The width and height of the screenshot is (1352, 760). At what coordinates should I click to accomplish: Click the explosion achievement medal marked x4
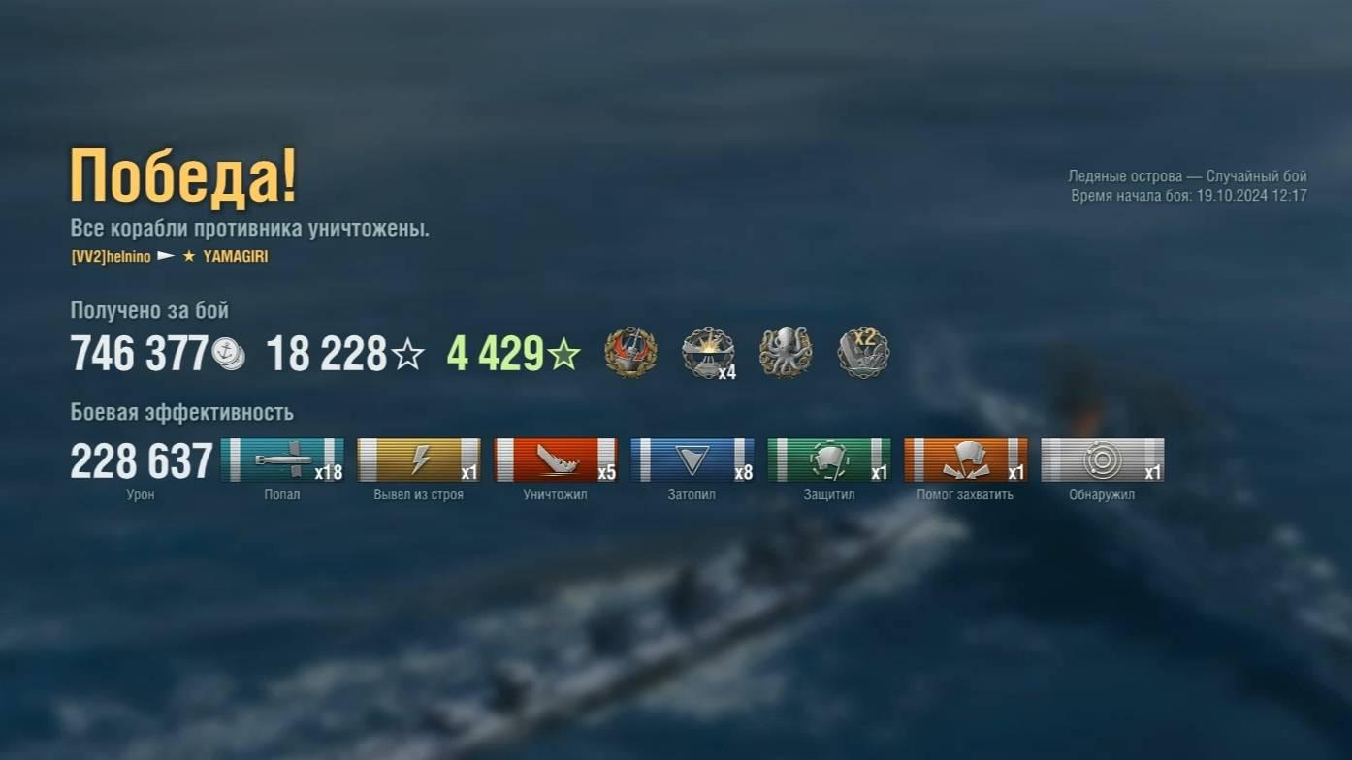[x=708, y=353]
